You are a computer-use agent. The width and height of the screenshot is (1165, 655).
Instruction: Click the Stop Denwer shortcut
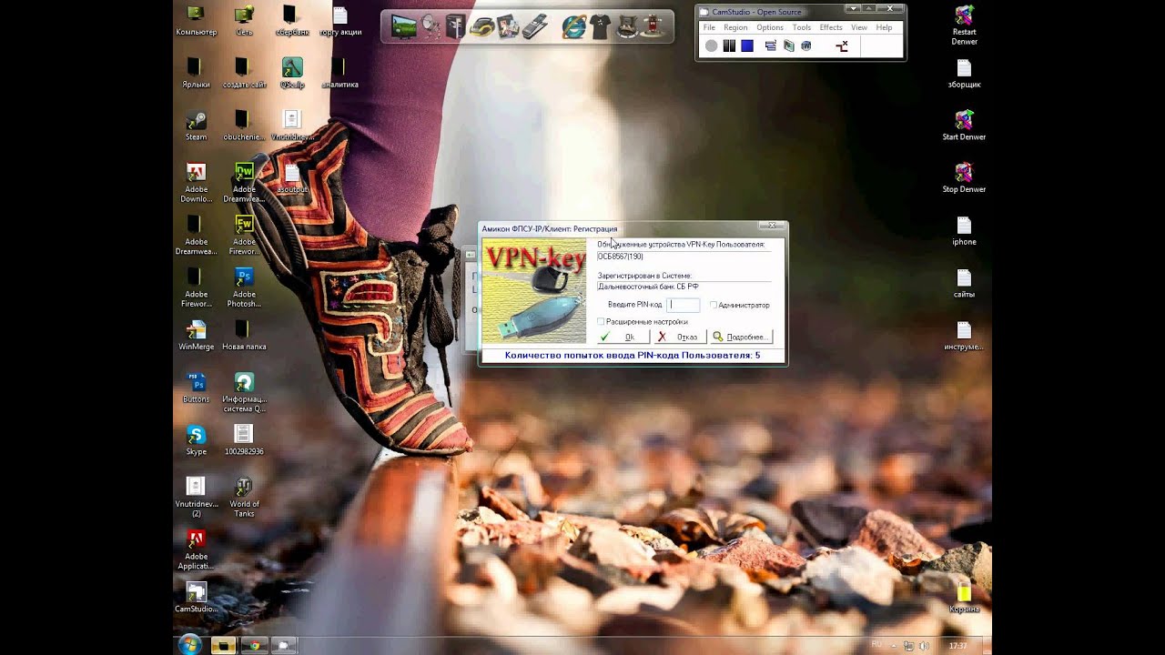964,178
